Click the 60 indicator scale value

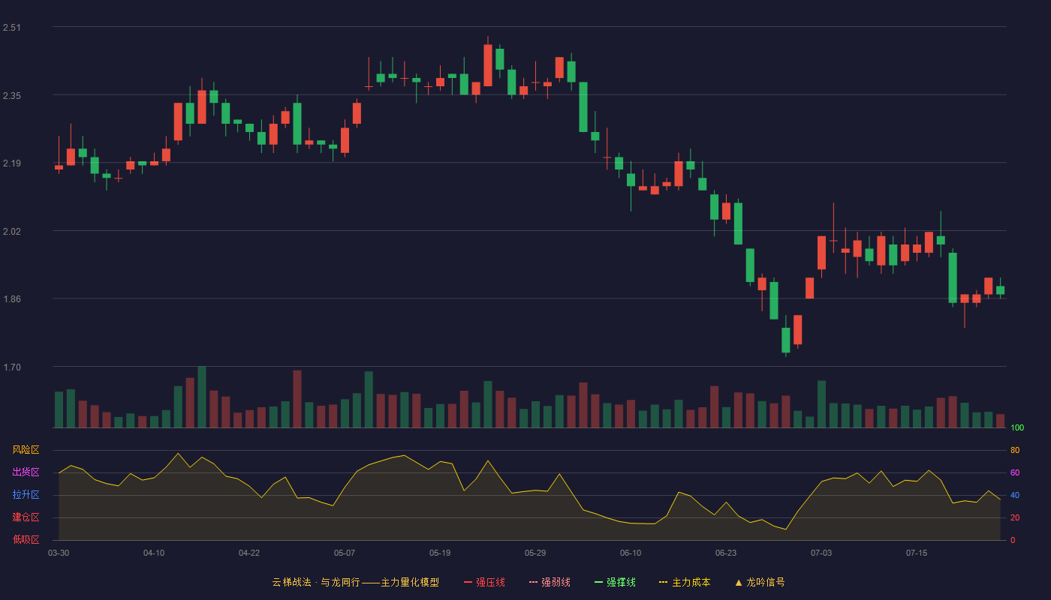[1015, 473]
